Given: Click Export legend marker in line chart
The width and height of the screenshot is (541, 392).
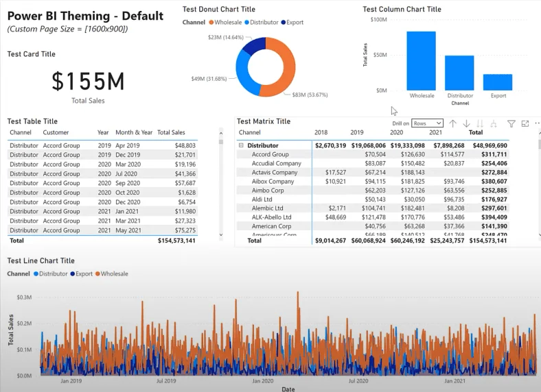Looking at the screenshot, I should [x=73, y=274].
